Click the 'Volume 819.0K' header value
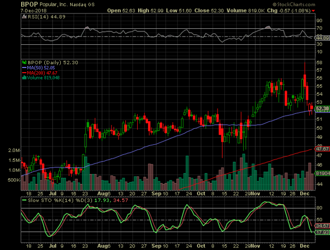The width and height of the screenshot is (330, 250). pyautogui.click(x=245, y=10)
